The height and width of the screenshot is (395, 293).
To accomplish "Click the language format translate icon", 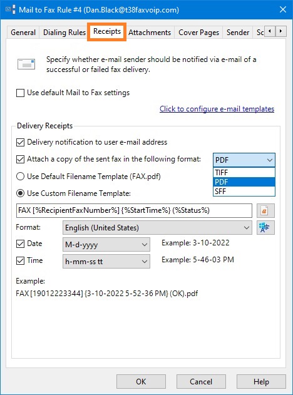I will pyautogui.click(x=265, y=227).
